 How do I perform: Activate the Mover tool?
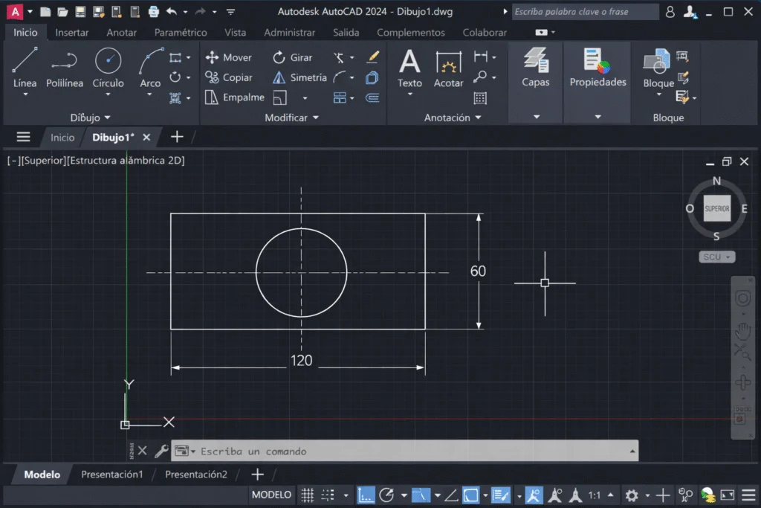point(230,57)
